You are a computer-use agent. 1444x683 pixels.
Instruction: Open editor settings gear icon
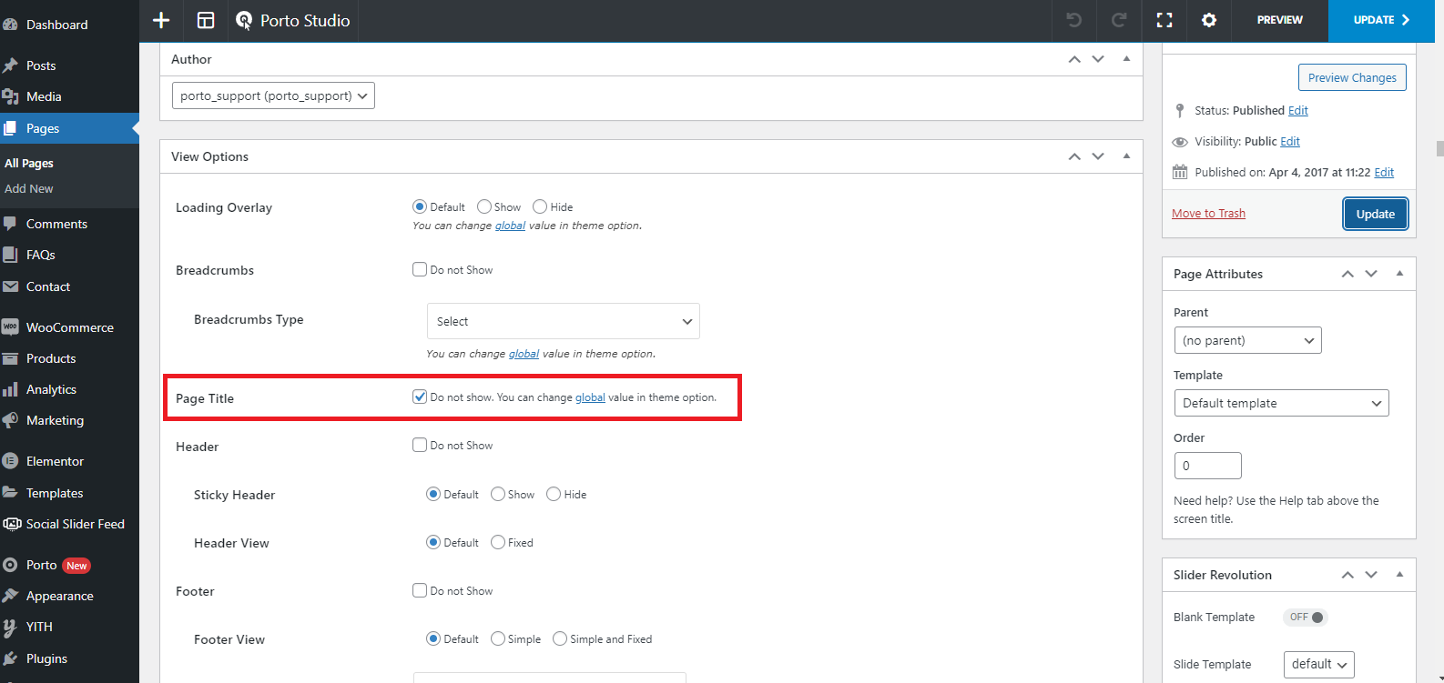click(1209, 20)
